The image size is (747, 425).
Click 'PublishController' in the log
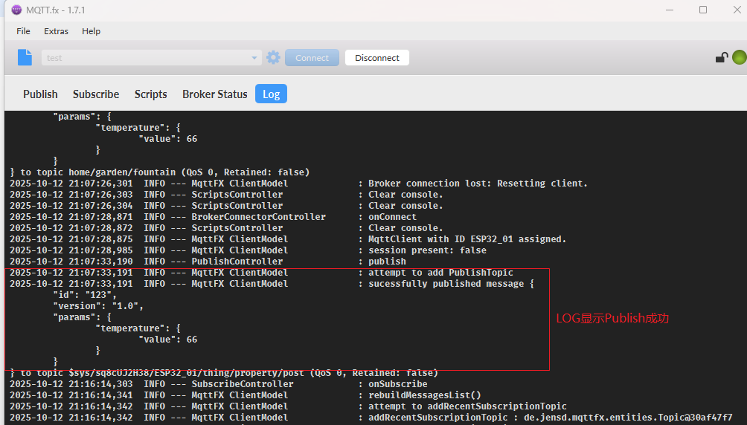[237, 262]
